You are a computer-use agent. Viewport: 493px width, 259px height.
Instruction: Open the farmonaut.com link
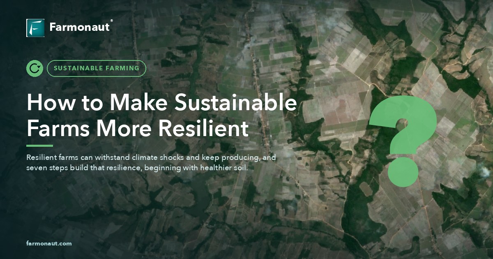tap(49, 243)
